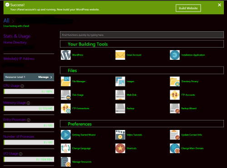Click the Manage Resources text link
Image resolution: width=227 pixels, height=168 pixels.
(x=82, y=162)
